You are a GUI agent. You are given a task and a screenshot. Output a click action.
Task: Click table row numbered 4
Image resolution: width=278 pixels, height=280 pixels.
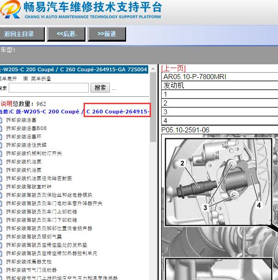[x=219, y=120]
